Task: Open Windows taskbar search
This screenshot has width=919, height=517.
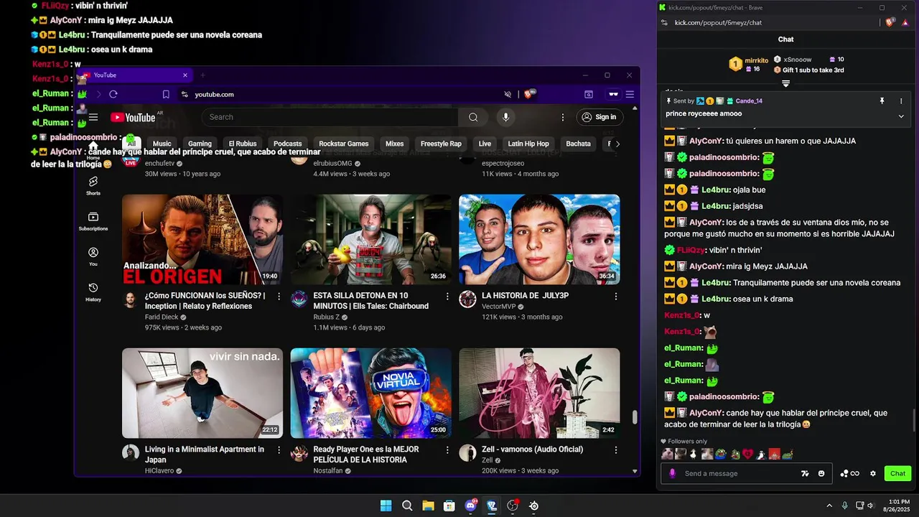Action: click(407, 506)
